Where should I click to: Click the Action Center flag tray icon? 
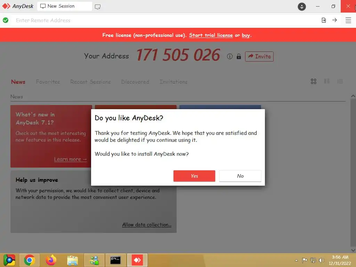point(305,260)
